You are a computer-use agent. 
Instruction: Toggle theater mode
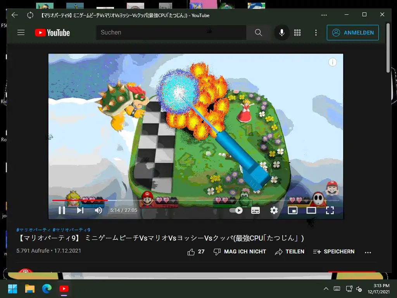tap(311, 210)
